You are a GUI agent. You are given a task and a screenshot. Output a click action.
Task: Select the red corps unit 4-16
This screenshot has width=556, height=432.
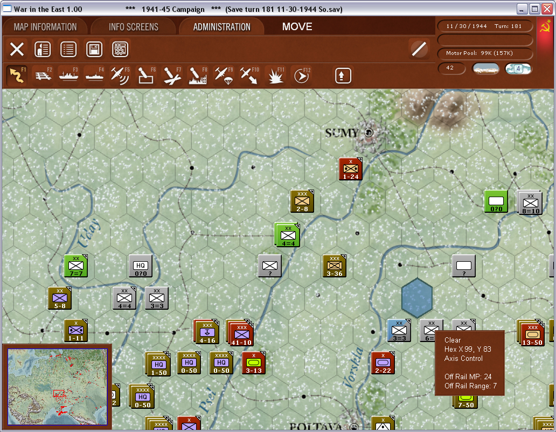click(207, 332)
